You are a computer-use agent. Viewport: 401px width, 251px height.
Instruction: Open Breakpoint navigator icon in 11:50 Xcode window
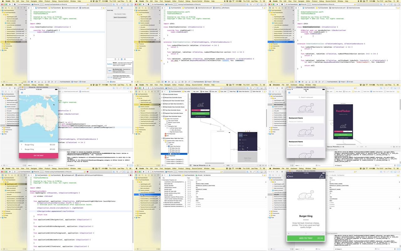(21, 8)
